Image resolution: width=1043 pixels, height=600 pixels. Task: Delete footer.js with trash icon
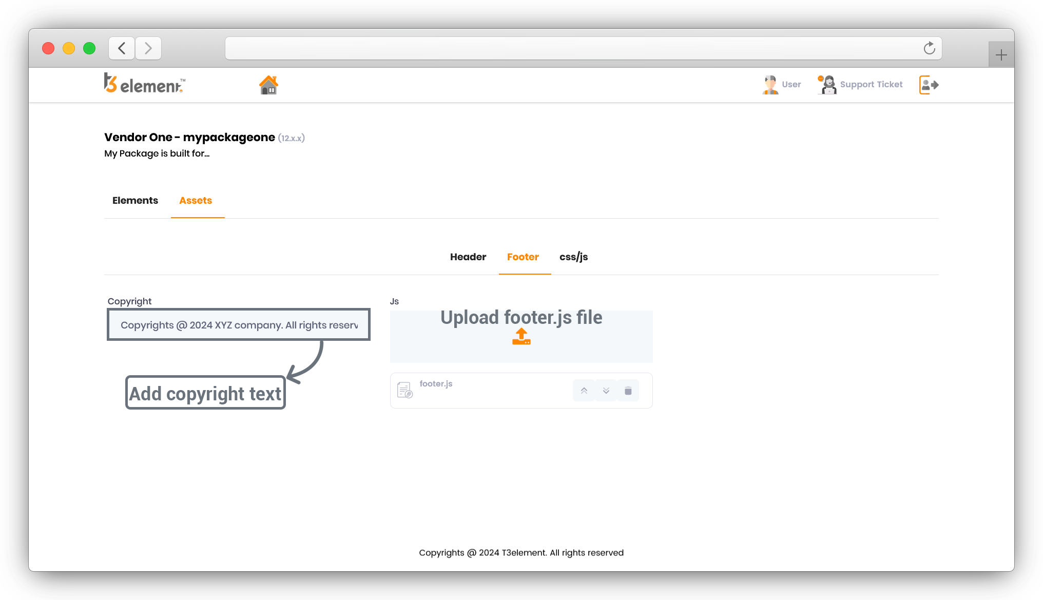point(628,391)
